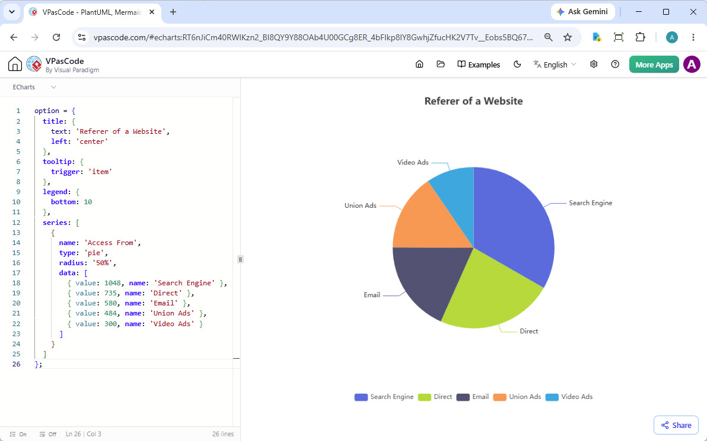This screenshot has height=441, width=707.
Task: Open the settings gear icon
Action: (x=594, y=65)
